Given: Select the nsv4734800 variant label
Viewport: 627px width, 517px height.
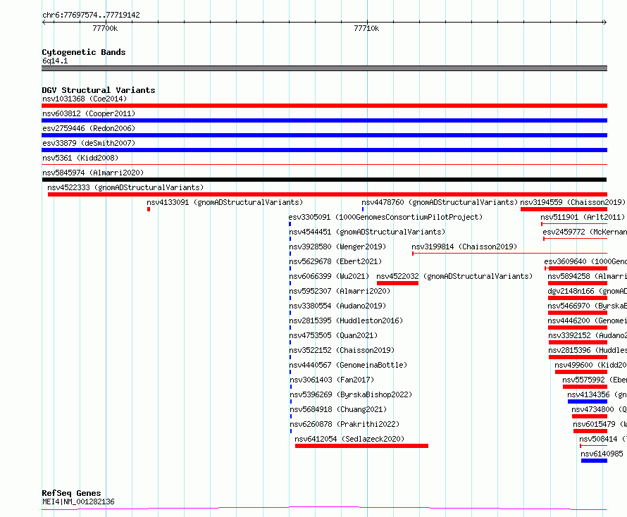Looking at the screenshot, I should 599,409.
